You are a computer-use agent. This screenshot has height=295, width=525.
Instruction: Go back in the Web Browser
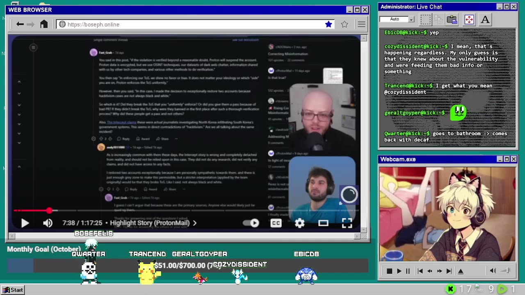[20, 25]
